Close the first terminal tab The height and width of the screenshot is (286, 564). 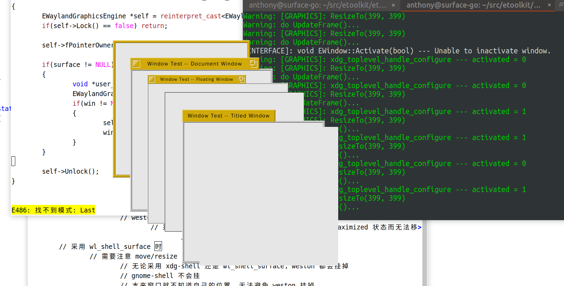393,5
